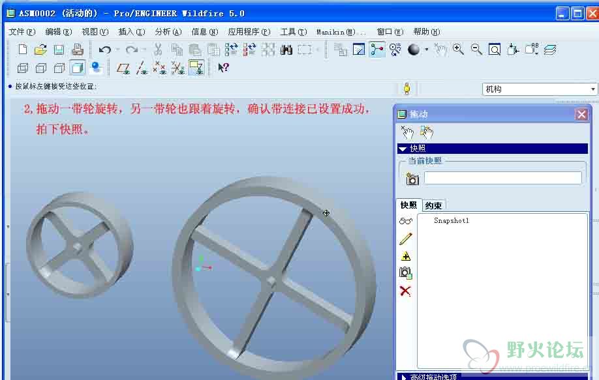
Task: Click the current snapshot name field
Action: pos(502,178)
